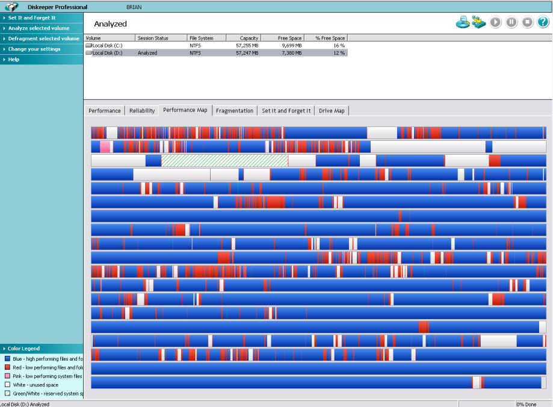Sort by the % Free Space column header
The height and width of the screenshot is (407, 553).
click(x=326, y=38)
